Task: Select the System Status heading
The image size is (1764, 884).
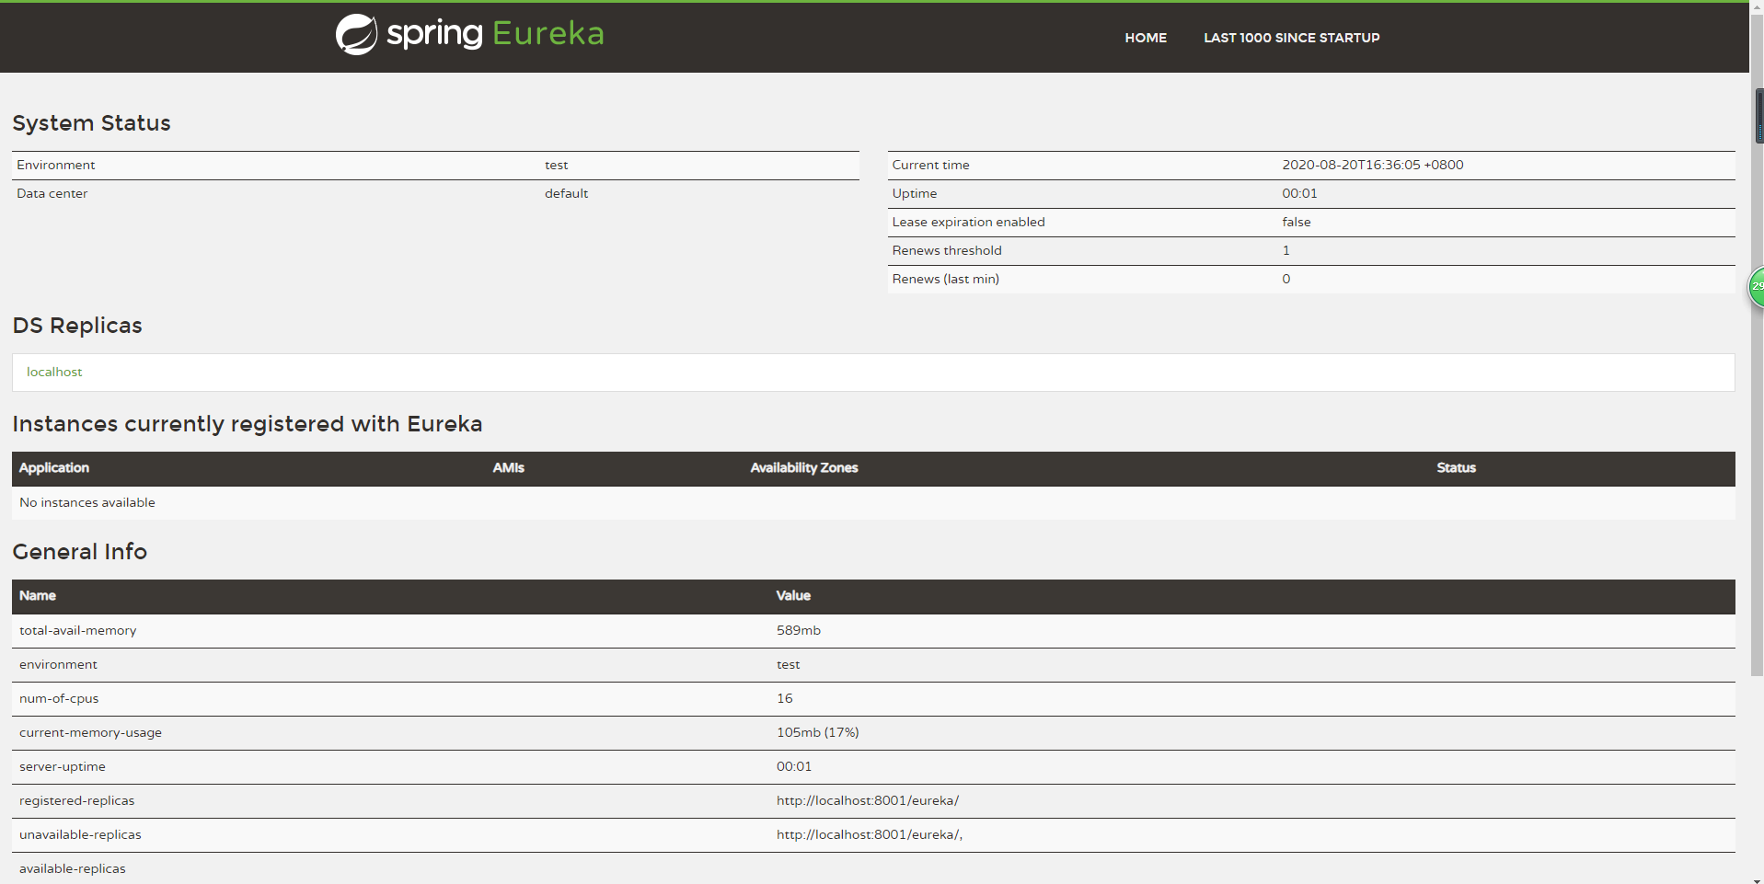Action: click(91, 123)
